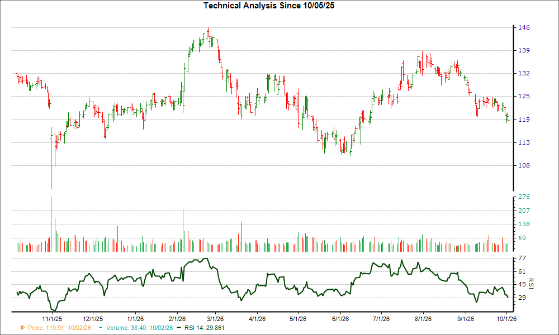Screen dimensions: 559x335
Task: Click the 61 RSI axis label
Action: 522,271
